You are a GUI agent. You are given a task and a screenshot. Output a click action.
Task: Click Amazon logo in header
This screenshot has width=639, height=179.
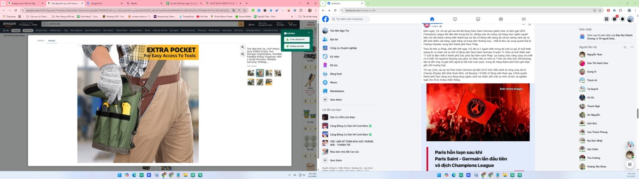pos(9,24)
